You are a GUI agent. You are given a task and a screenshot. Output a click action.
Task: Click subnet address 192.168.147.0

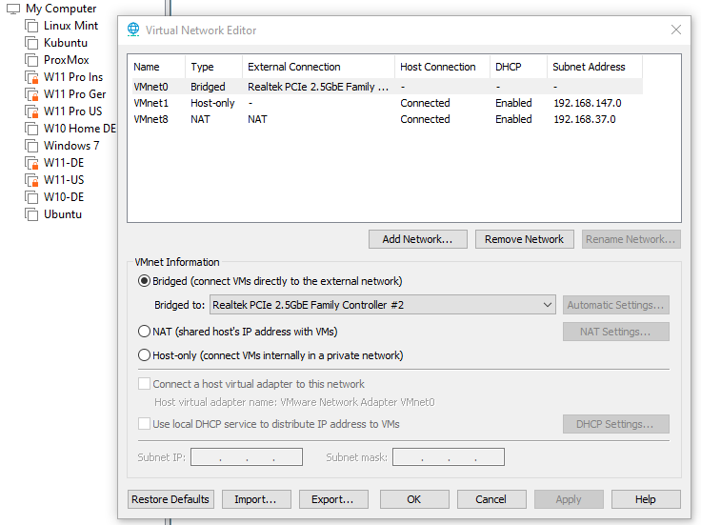point(588,103)
